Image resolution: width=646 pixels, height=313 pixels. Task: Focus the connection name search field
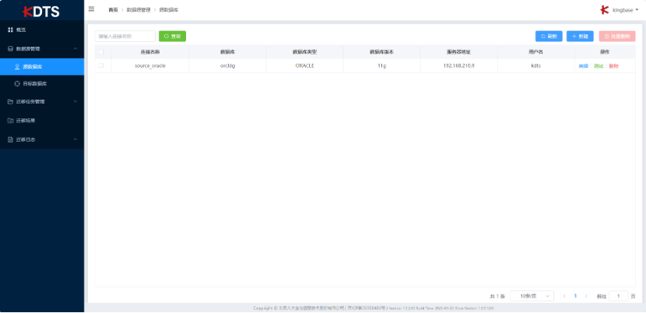(125, 37)
